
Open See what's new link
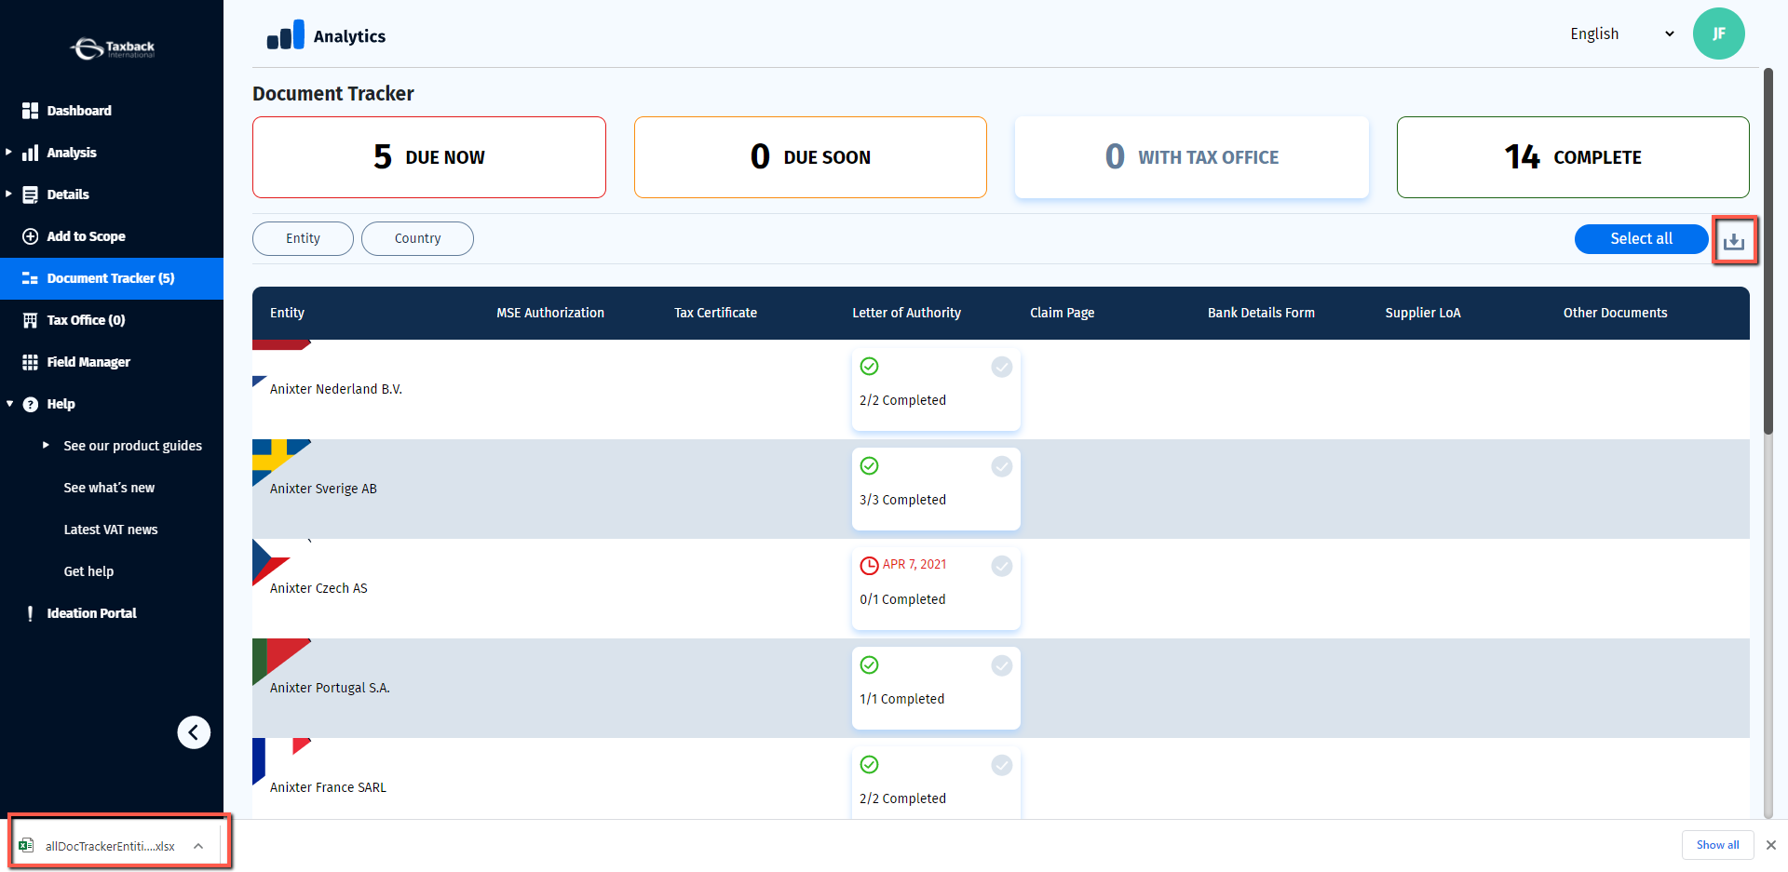click(x=109, y=488)
